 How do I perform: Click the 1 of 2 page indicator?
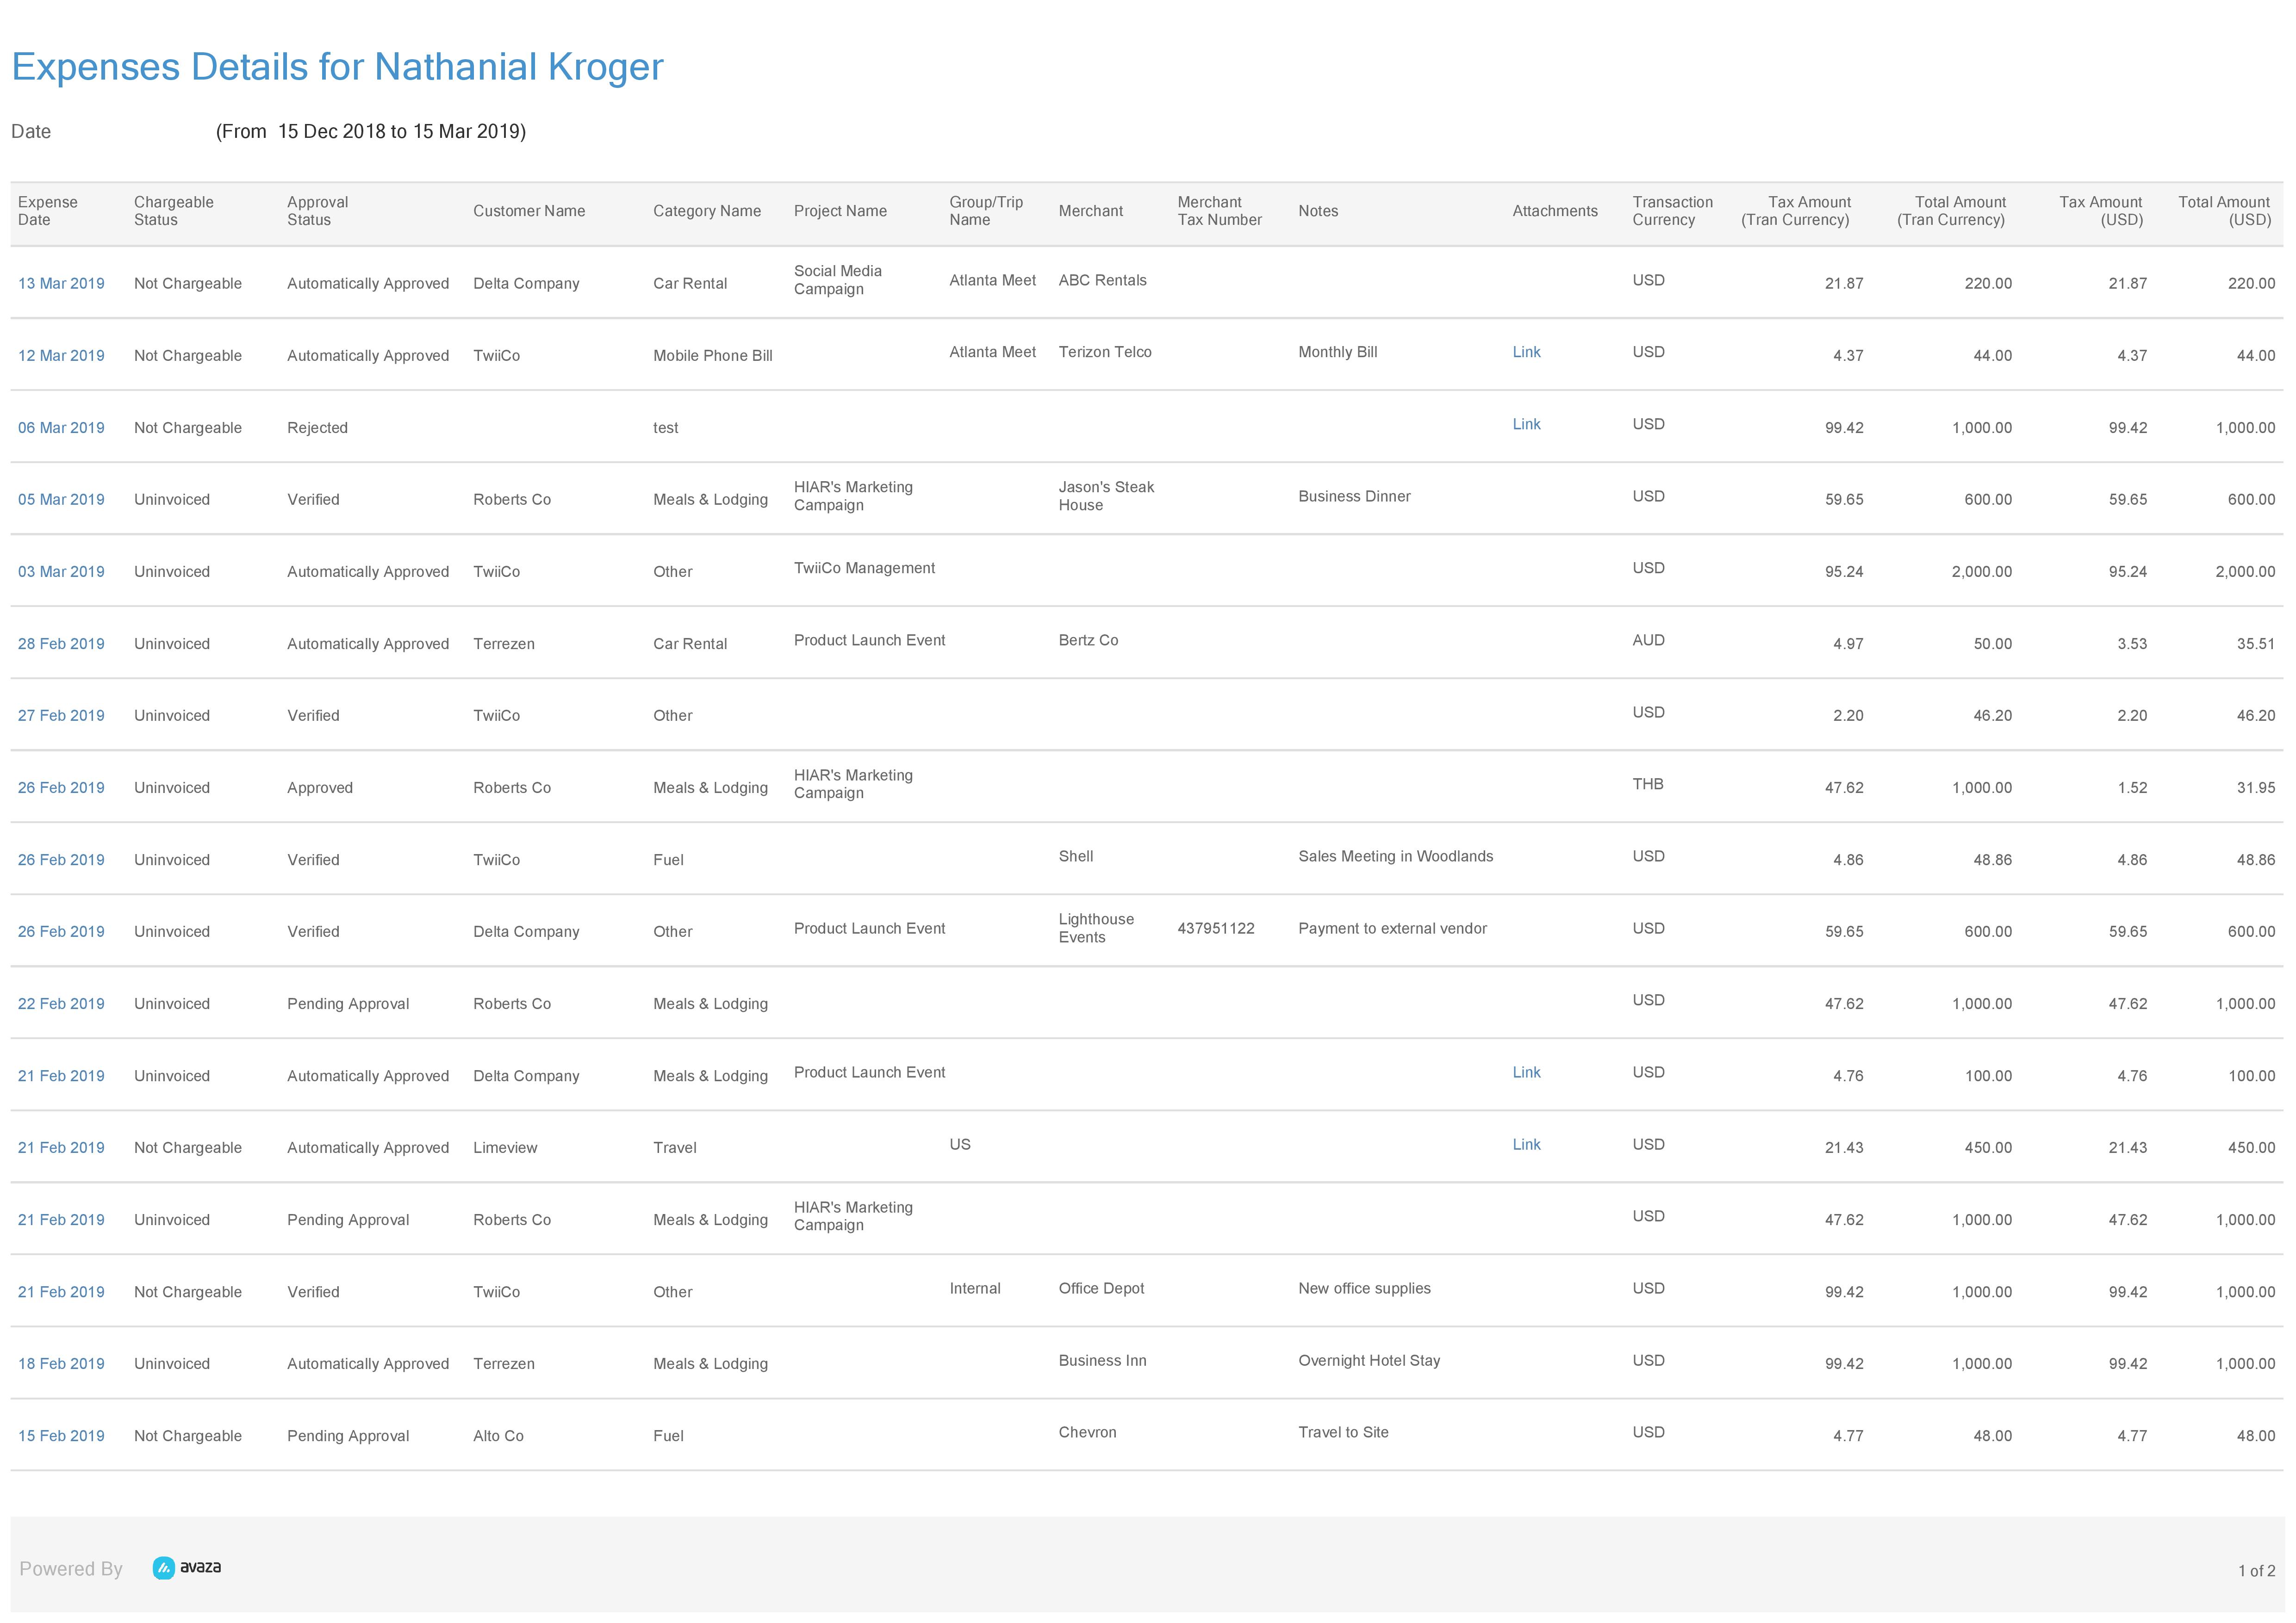click(x=2256, y=1571)
